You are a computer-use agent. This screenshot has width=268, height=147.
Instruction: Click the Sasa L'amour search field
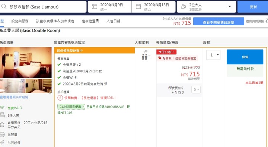point(43,7)
